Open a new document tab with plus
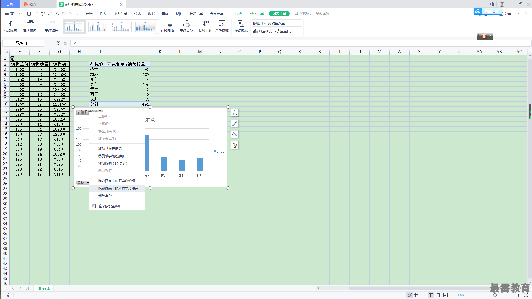 point(131,4)
